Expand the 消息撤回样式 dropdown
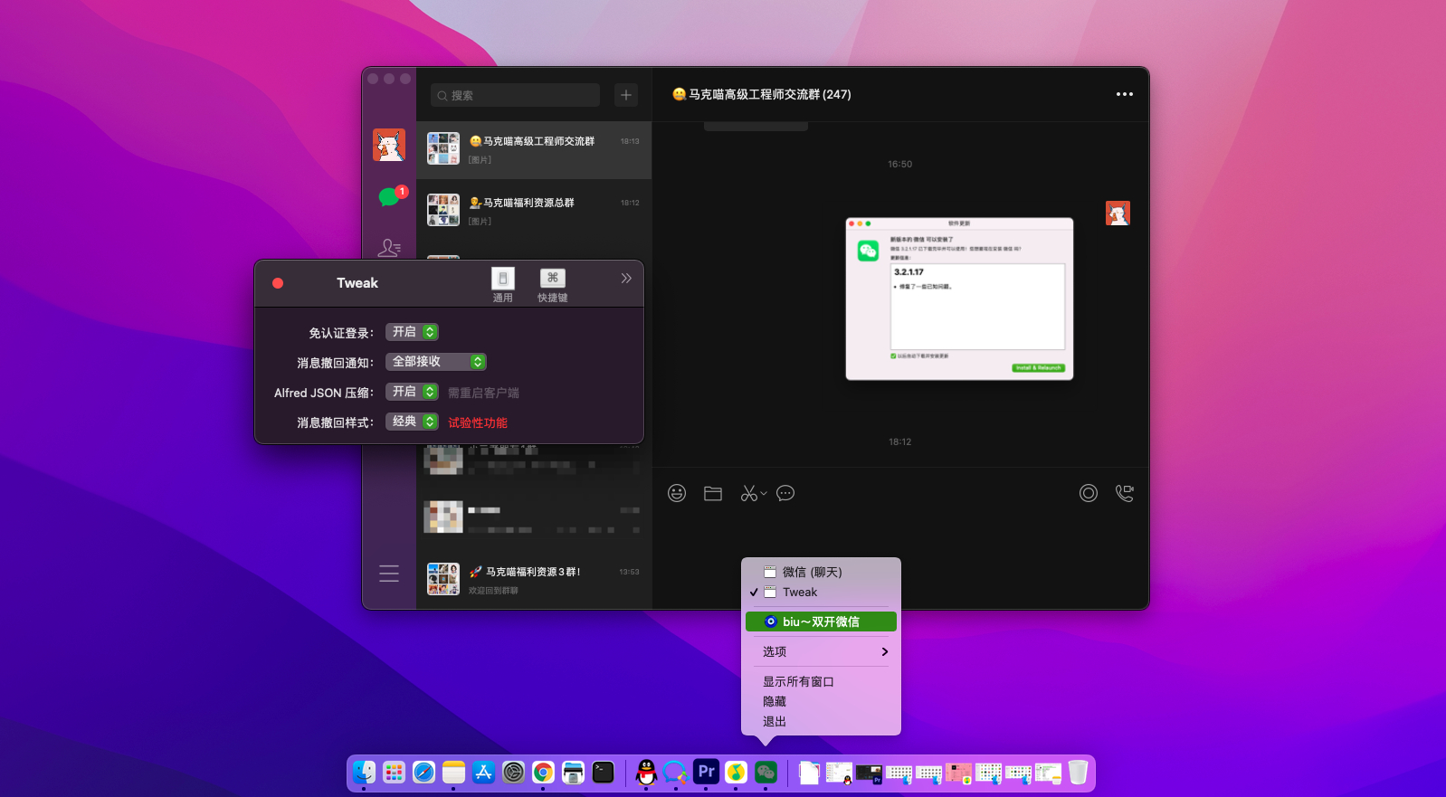The image size is (1446, 797). [412, 422]
